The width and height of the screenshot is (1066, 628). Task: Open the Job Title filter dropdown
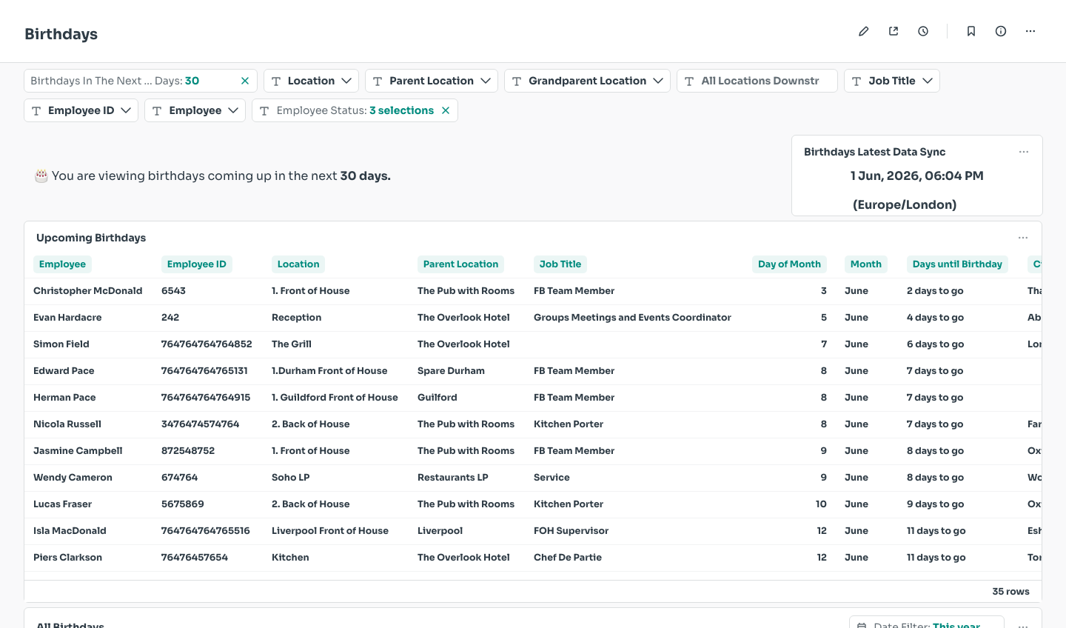click(x=891, y=81)
